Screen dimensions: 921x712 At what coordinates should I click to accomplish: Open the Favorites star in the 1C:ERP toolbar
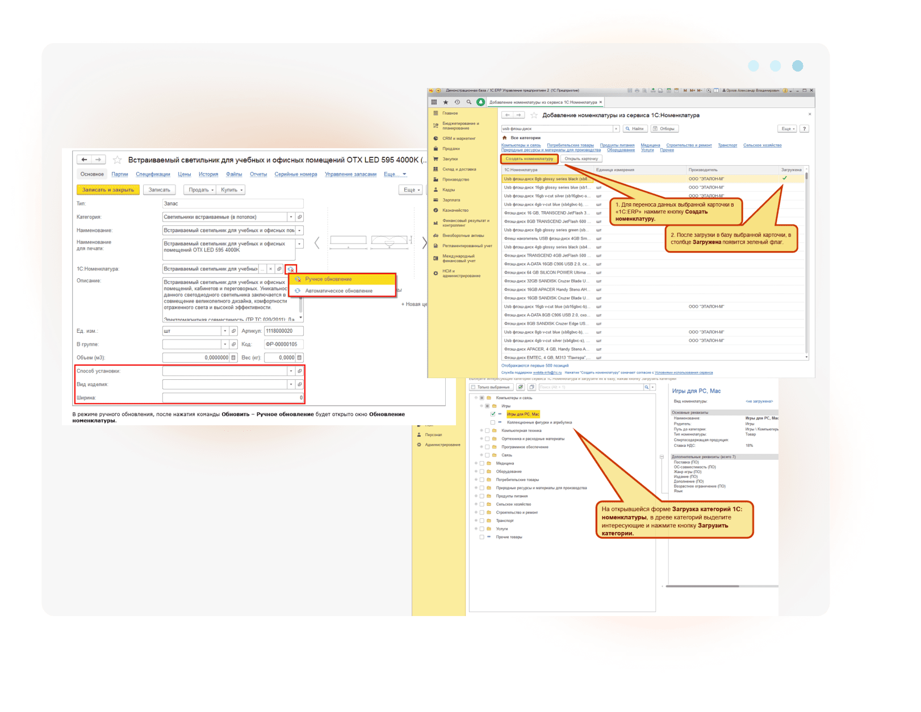click(446, 102)
